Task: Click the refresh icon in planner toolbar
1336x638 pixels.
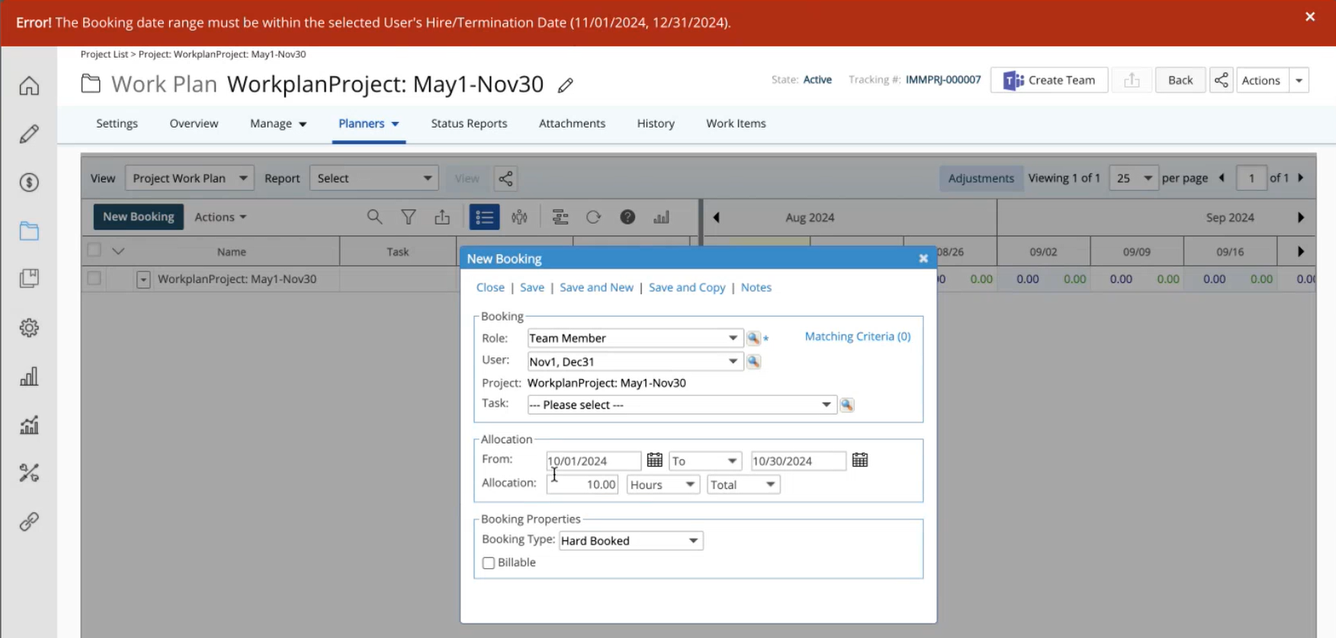Action: tap(593, 217)
